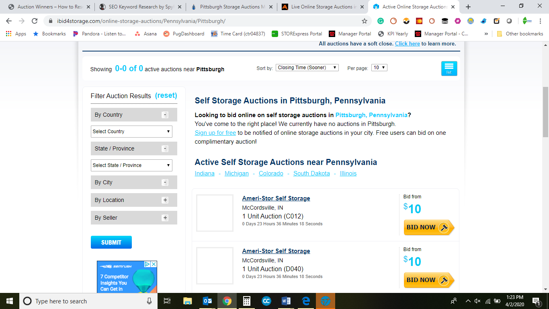Expand the By Location filter section
The width and height of the screenshot is (549, 309).
click(x=165, y=200)
